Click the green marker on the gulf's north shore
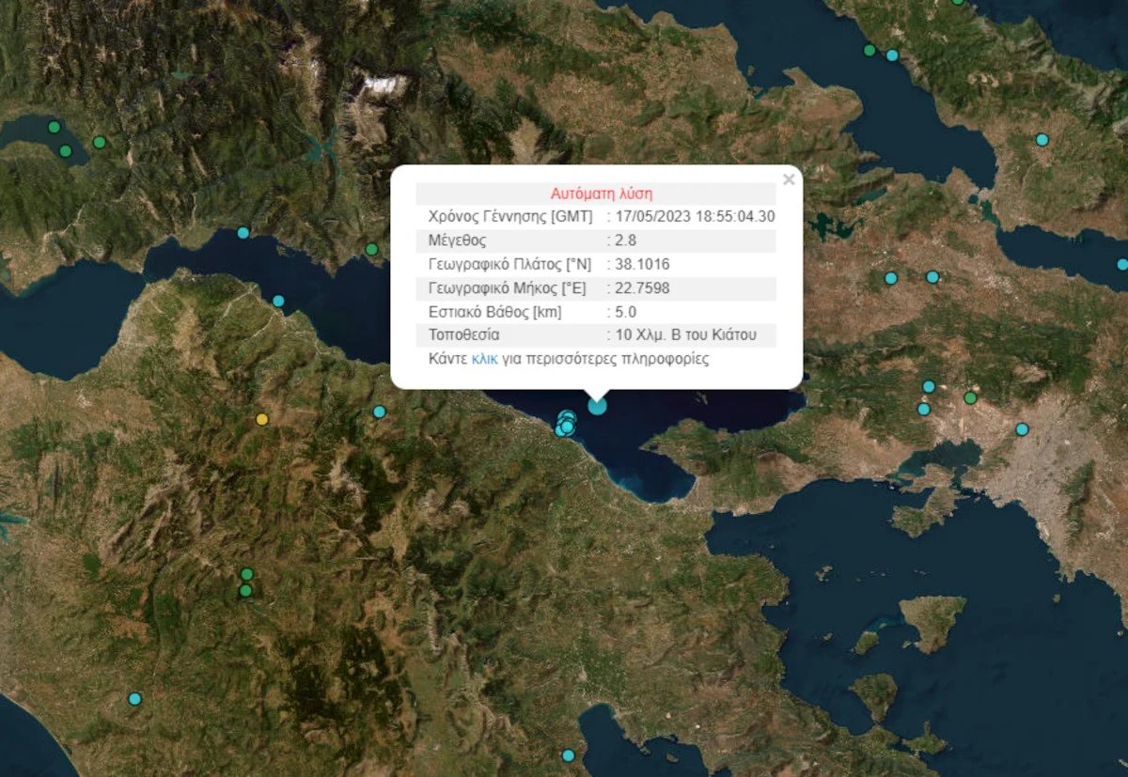 (371, 249)
